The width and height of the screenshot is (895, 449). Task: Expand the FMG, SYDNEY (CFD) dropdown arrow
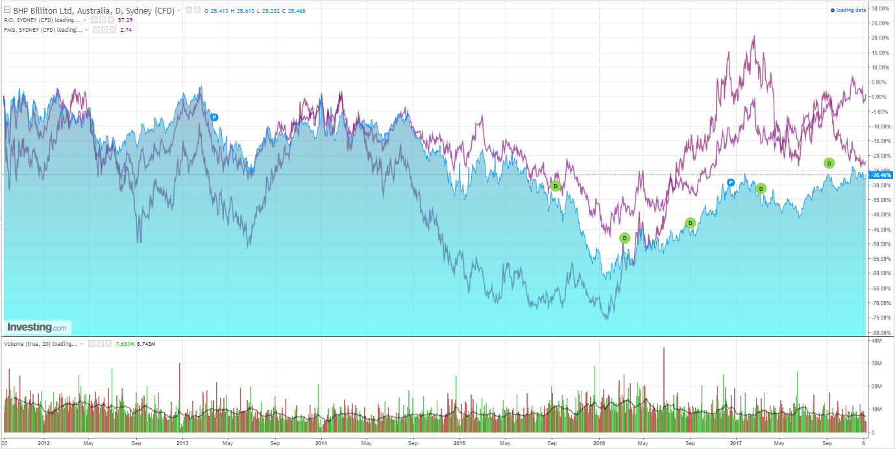[x=86, y=30]
